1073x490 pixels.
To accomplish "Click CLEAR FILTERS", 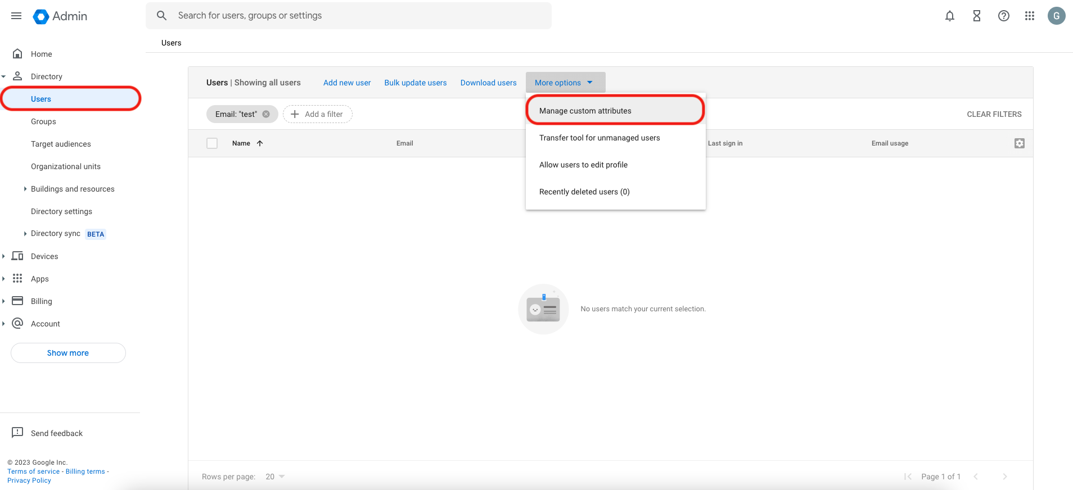I will point(994,114).
